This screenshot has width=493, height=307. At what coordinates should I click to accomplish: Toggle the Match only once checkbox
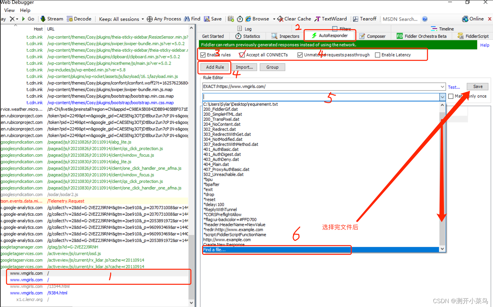451,96
